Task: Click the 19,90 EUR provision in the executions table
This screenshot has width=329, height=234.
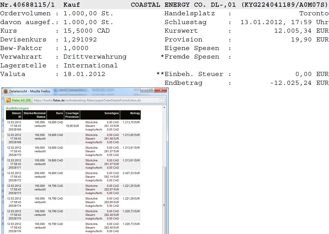Action: [x=72, y=126]
